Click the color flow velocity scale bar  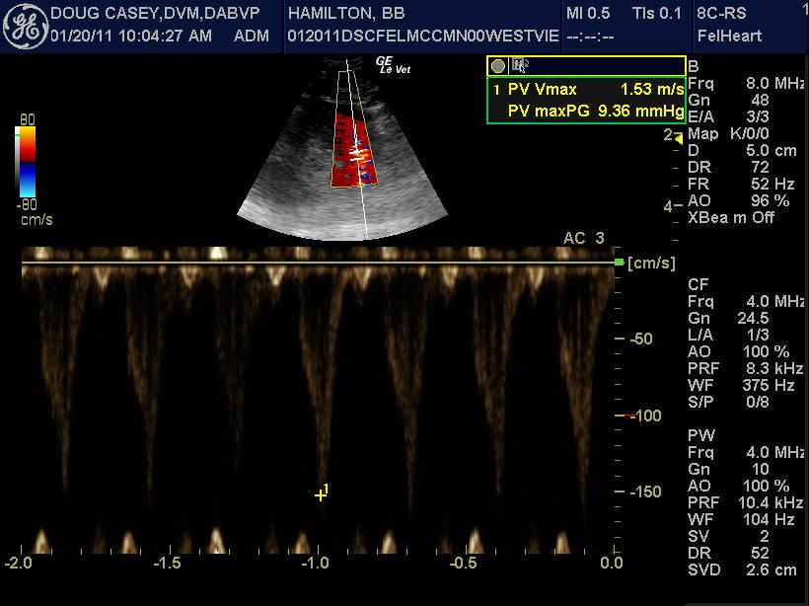(27, 162)
